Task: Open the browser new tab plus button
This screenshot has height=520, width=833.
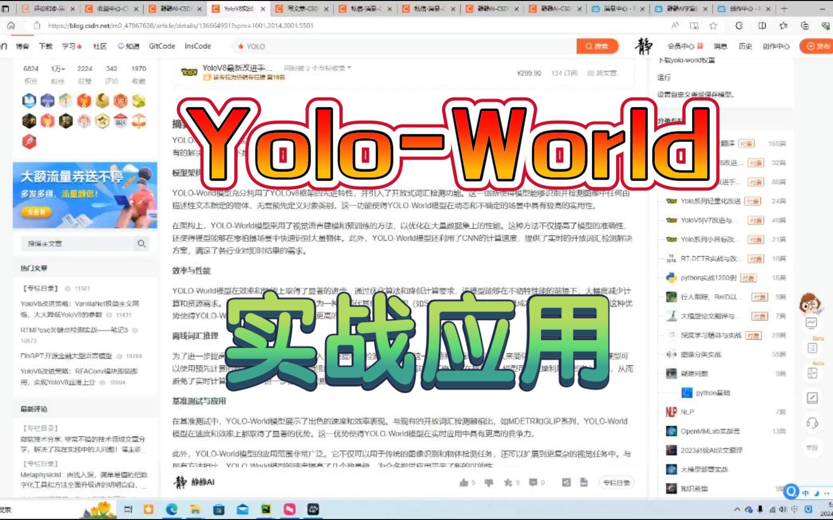Action: [x=784, y=9]
